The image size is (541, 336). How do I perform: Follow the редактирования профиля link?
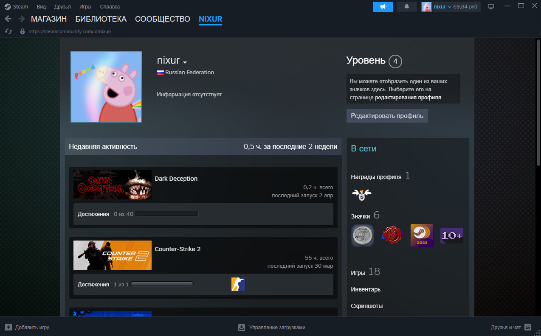pos(408,97)
